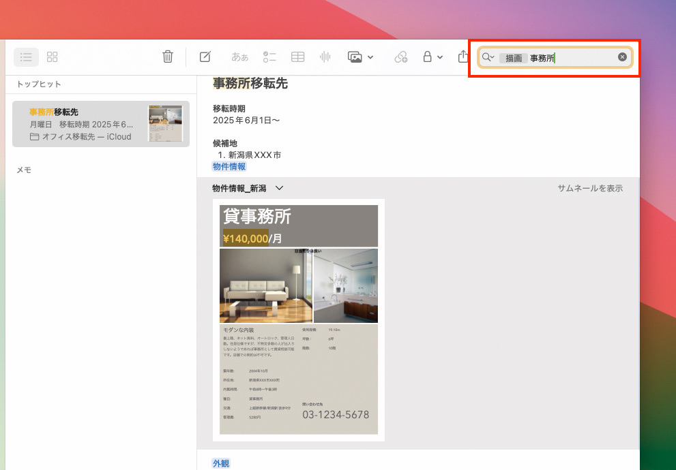Viewport: 676px width, 470px height.
Task: Open lock options chevron
Action: 440,57
